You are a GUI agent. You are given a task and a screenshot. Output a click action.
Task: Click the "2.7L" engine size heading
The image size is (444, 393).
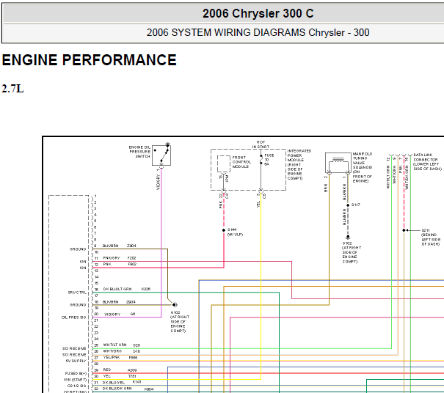[12, 89]
